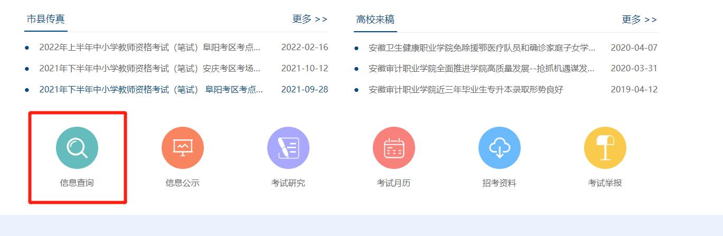Open the 安徽卫生健康职业学院 article link

[482, 48]
